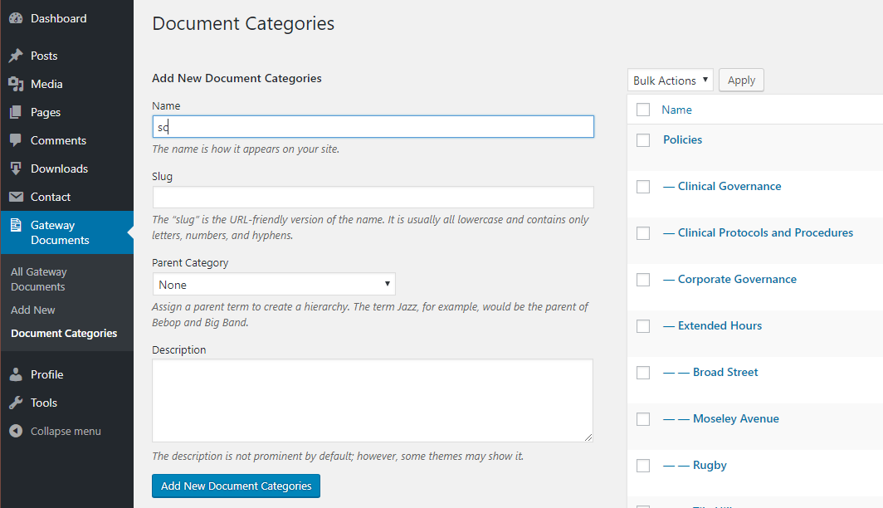Open All Gateway Documents submenu item
Image resolution: width=883 pixels, height=508 pixels.
pos(39,279)
